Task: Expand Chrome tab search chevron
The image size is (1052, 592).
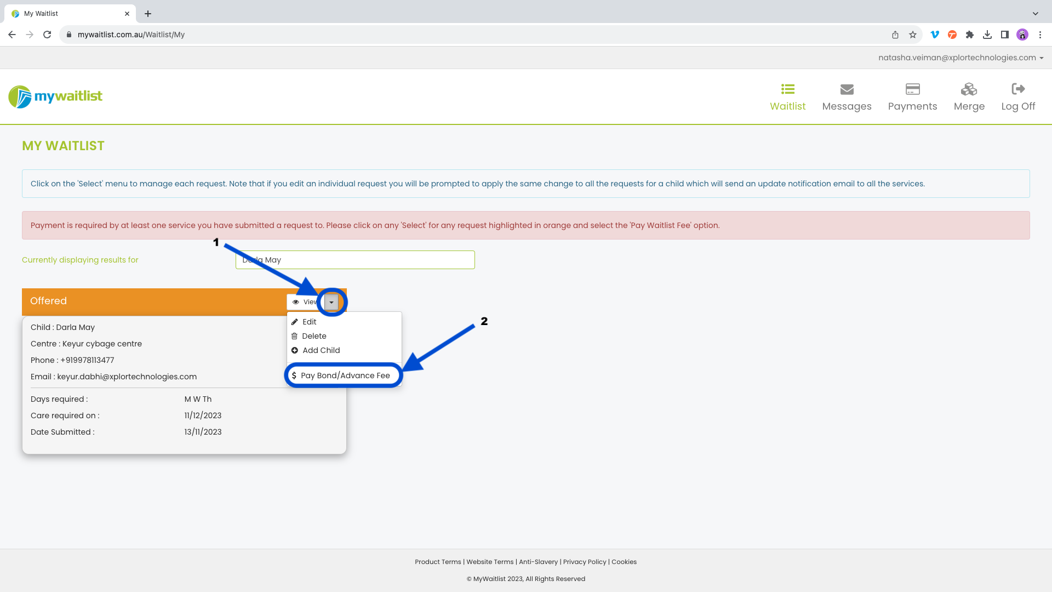Action: 1035,14
